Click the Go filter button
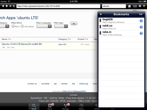147x110 pixels. pyautogui.click(x=74, y=24)
